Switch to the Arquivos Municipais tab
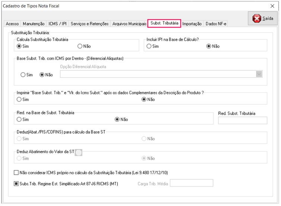The width and height of the screenshot is (281, 206). [129, 24]
